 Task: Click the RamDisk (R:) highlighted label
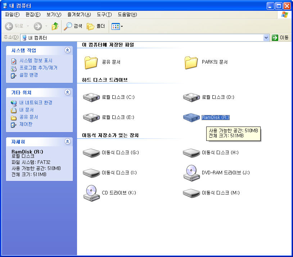tap(216, 118)
